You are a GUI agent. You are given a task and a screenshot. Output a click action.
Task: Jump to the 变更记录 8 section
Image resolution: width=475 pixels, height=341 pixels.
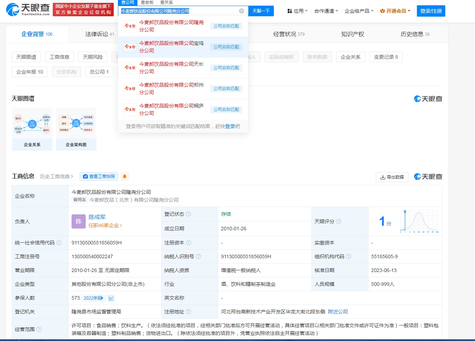386,57
